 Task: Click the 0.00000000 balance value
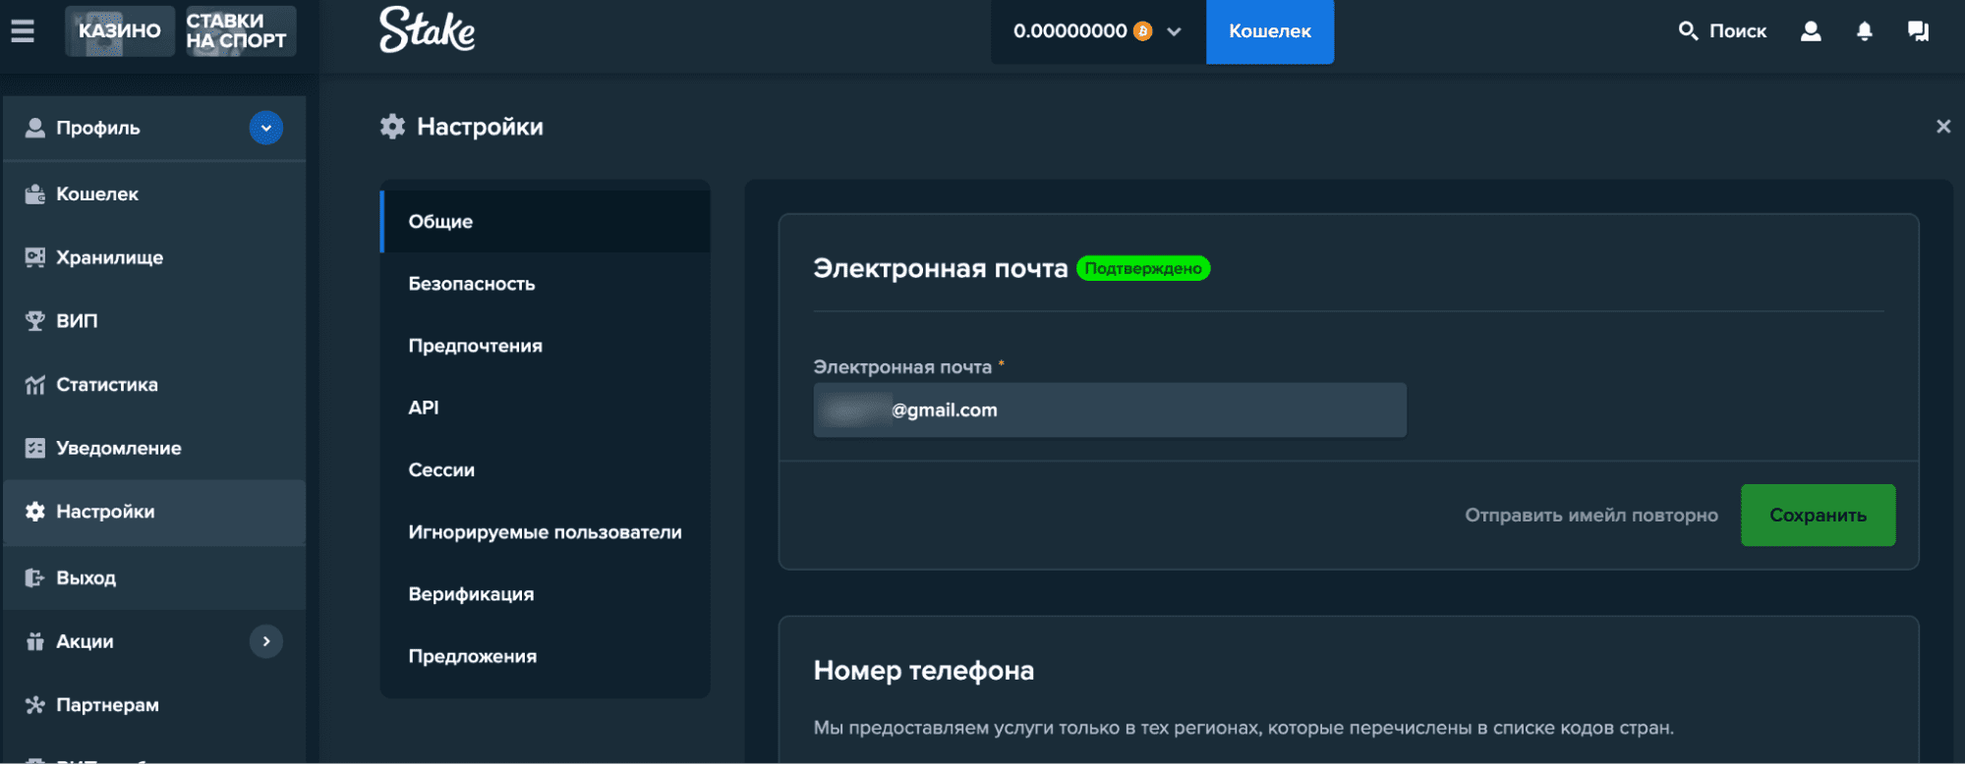pyautogui.click(x=1070, y=31)
